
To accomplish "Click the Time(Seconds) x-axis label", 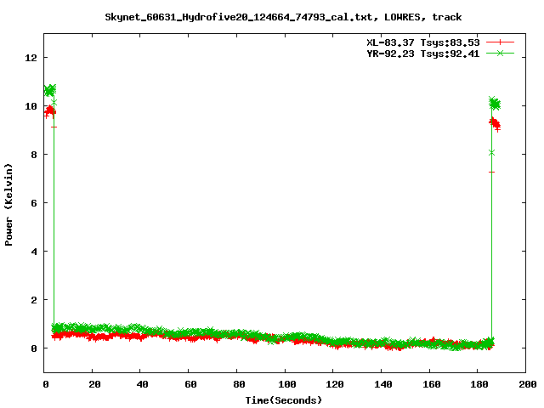I will click(x=284, y=400).
